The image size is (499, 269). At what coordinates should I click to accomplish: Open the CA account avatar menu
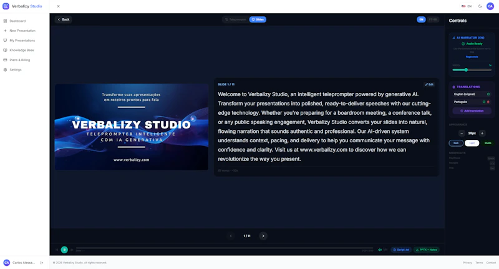[x=490, y=6]
